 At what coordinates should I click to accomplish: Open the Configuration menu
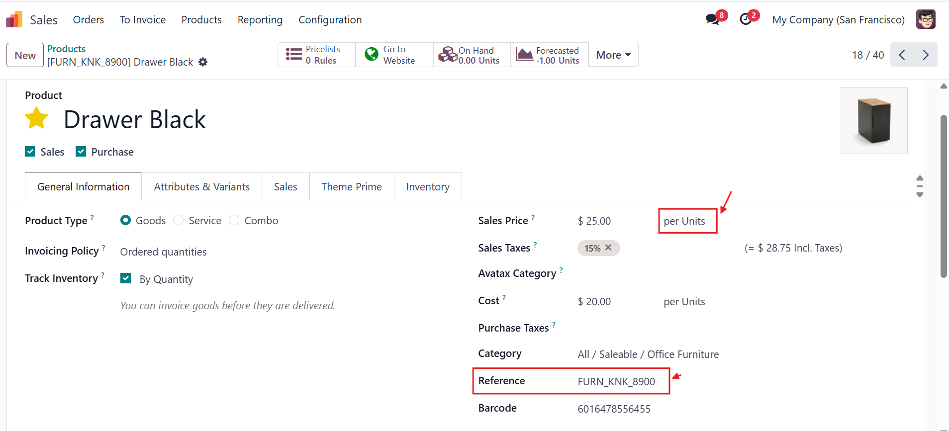coord(330,20)
